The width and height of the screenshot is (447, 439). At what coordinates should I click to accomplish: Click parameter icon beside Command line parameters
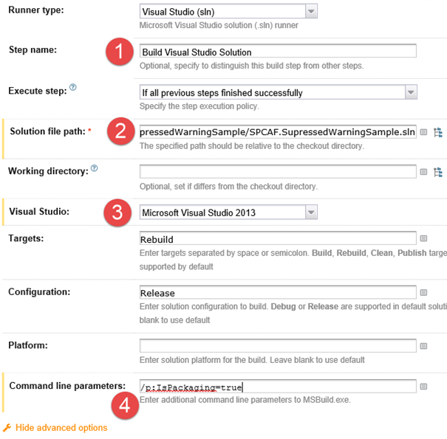(x=424, y=386)
